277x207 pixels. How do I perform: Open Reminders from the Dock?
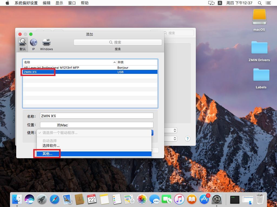117,199
